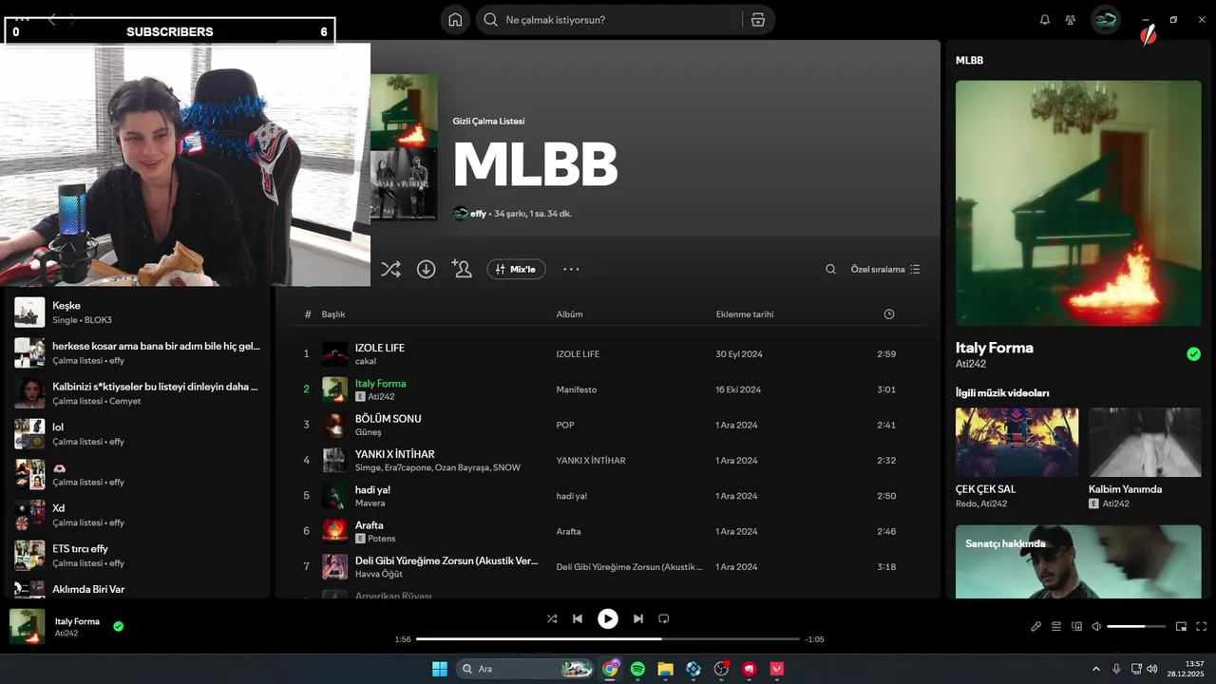Open Connect to a device icon
This screenshot has height=684, width=1216.
[1076, 626]
